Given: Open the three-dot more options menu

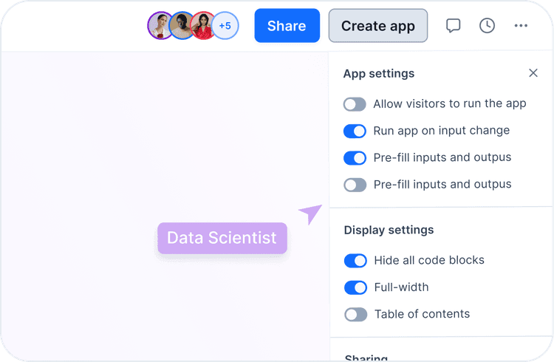Looking at the screenshot, I should pos(521,26).
